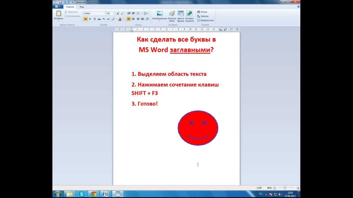Click the Save icon in quick access toolbar
The height and width of the screenshot is (198, 353).
pyautogui.click(x=60, y=2)
